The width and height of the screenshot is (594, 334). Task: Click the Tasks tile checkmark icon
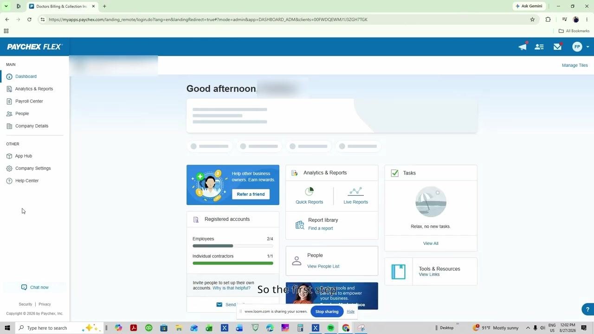(x=394, y=173)
